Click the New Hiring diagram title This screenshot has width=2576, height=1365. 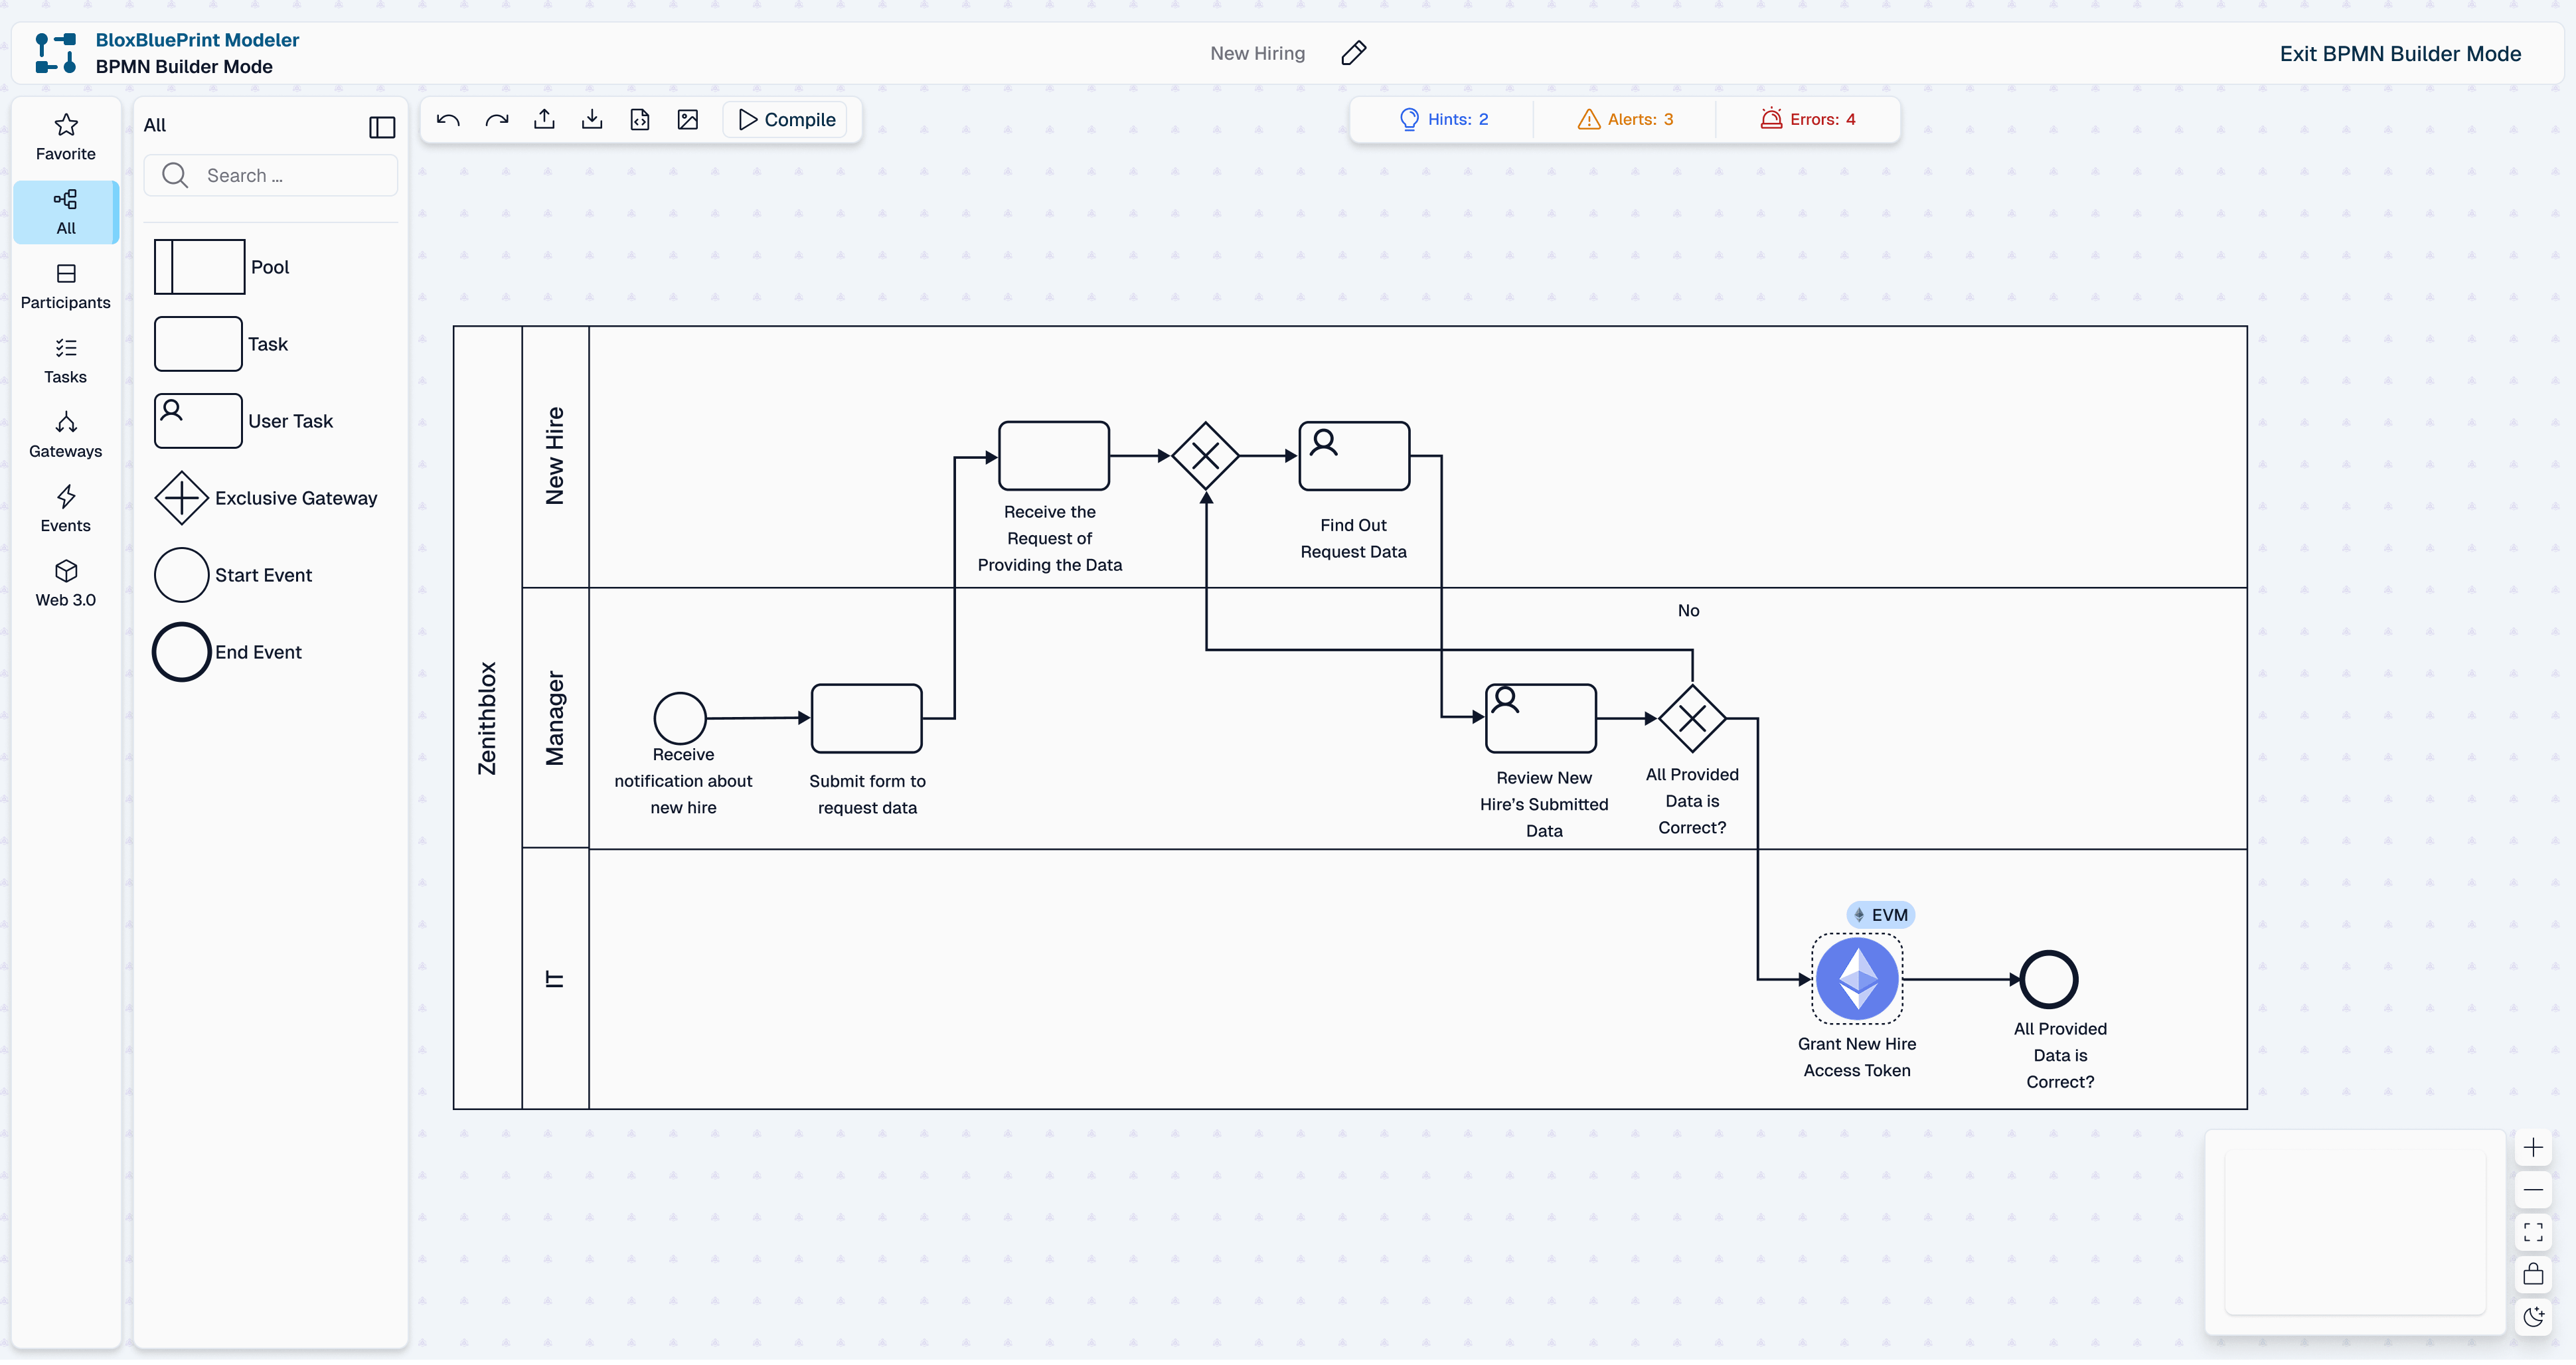tap(1257, 54)
